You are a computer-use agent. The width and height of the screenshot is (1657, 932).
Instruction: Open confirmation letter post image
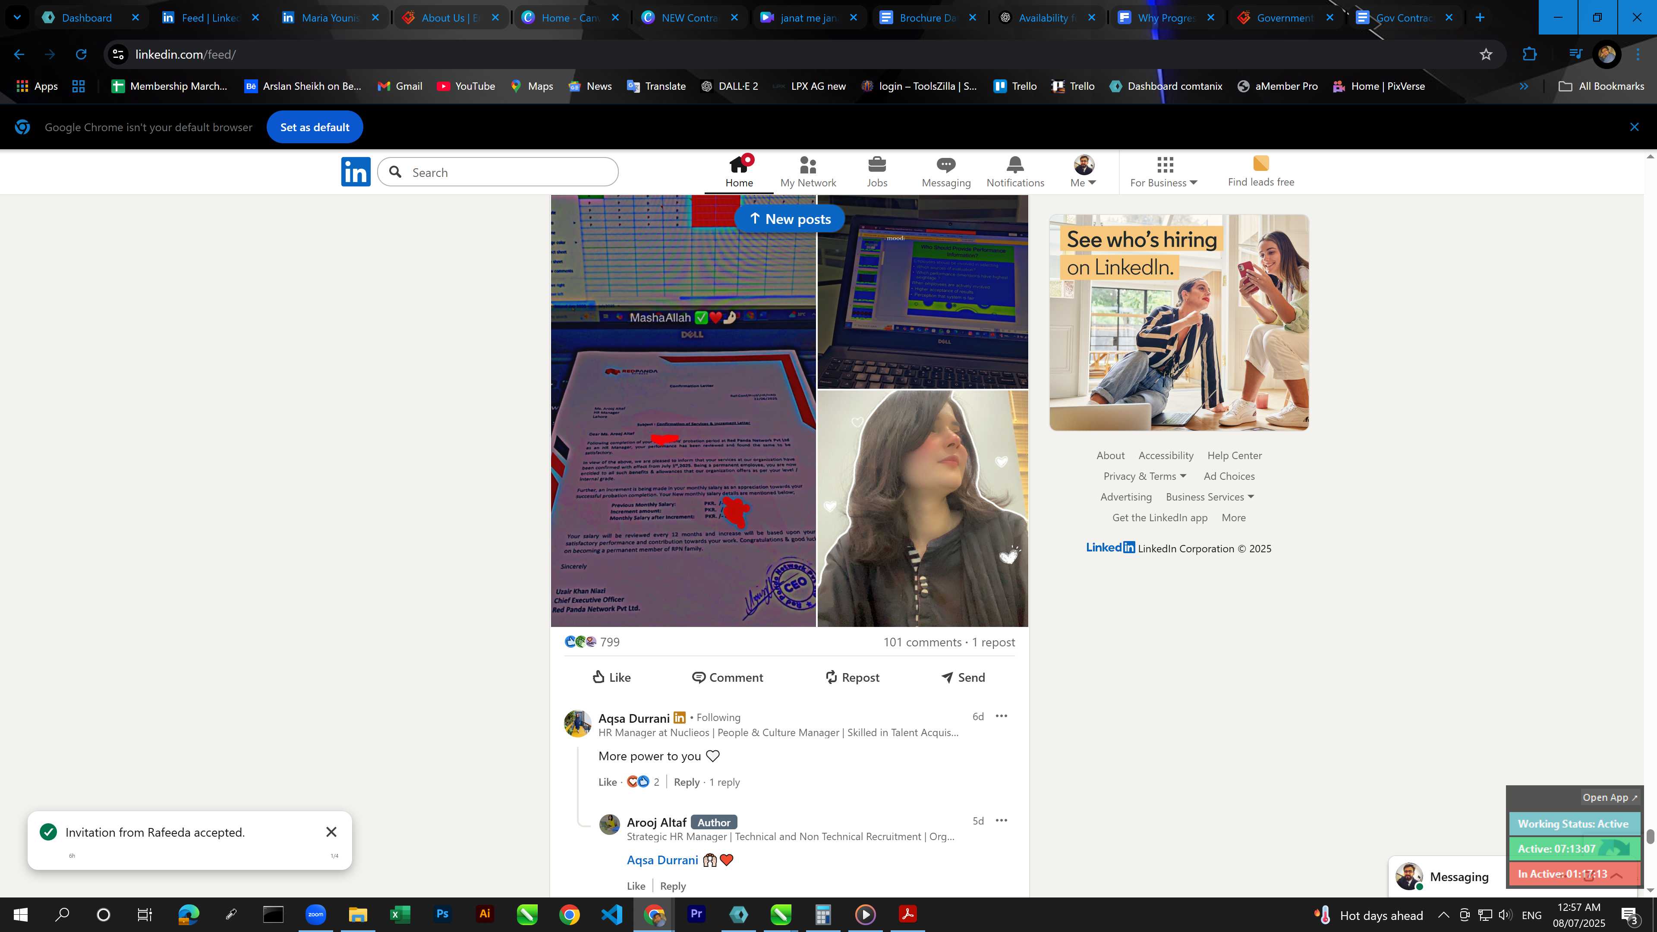[x=683, y=410]
